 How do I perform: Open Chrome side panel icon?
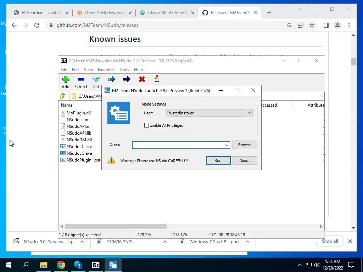[x=326, y=25]
